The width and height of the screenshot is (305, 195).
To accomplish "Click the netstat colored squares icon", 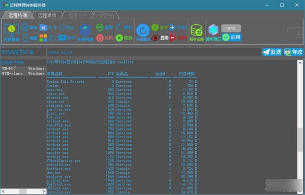I will coord(43,38).
